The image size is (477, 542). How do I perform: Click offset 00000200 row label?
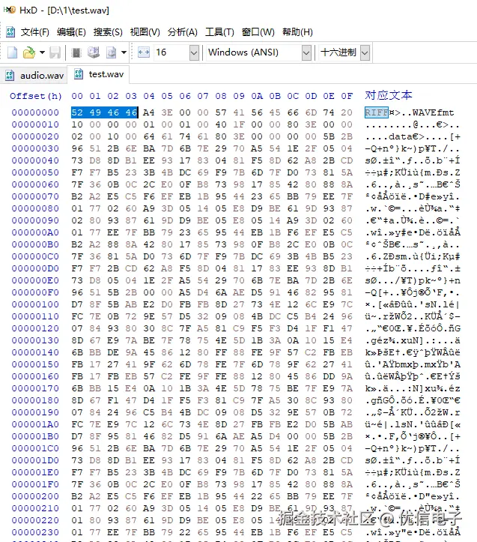tap(35, 496)
